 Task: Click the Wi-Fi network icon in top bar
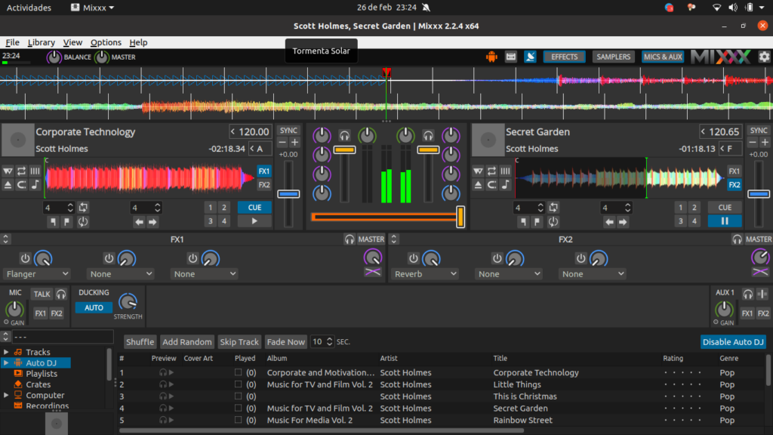coord(717,8)
